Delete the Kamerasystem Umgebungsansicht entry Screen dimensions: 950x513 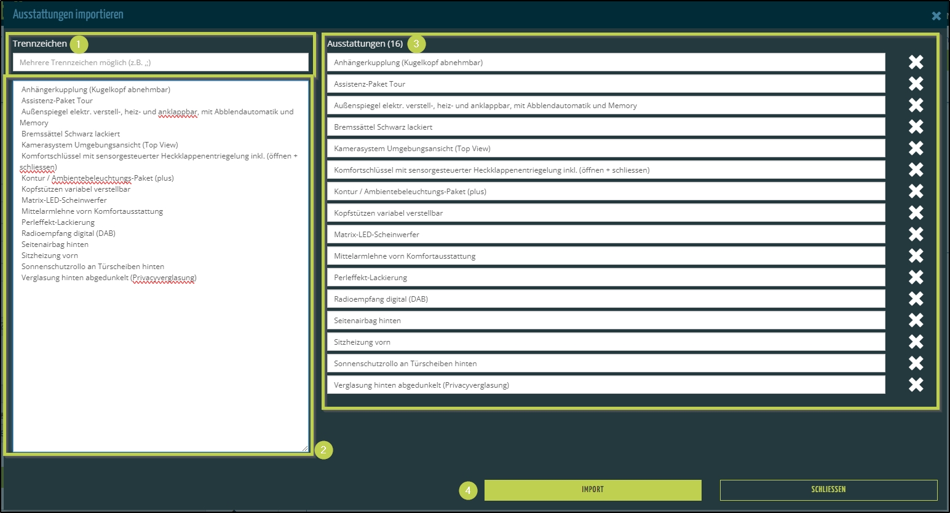(x=916, y=148)
